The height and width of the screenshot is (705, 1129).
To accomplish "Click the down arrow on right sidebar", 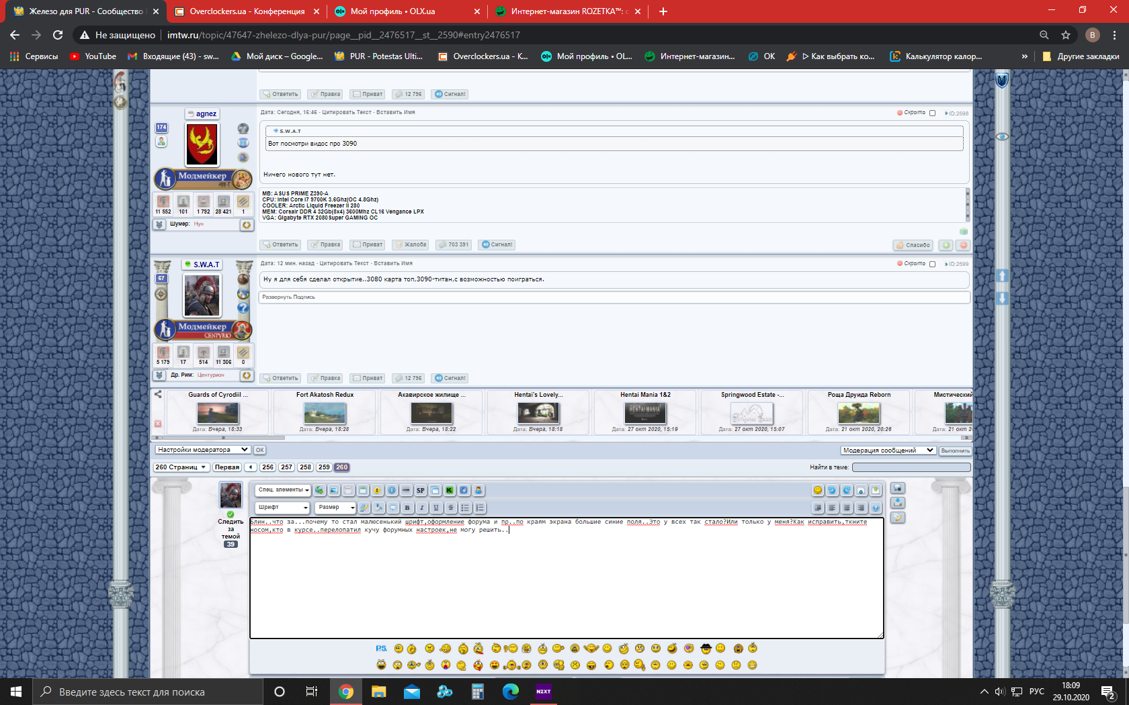I will (1002, 298).
